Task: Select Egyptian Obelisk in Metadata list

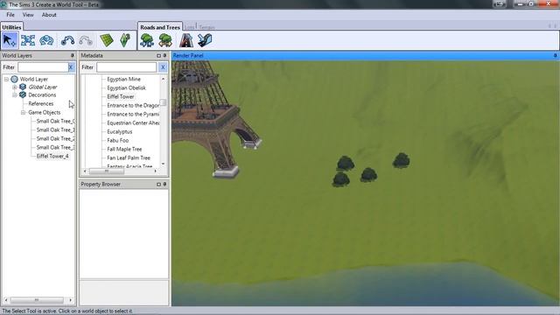Action: 126,87
